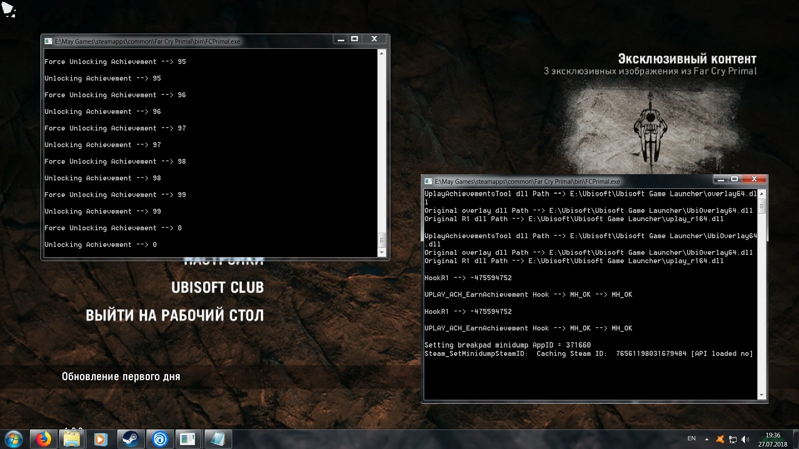Open the Uplay launcher from the taskbar
Screen dimensions: 799x449
pyautogui.click(x=160, y=439)
